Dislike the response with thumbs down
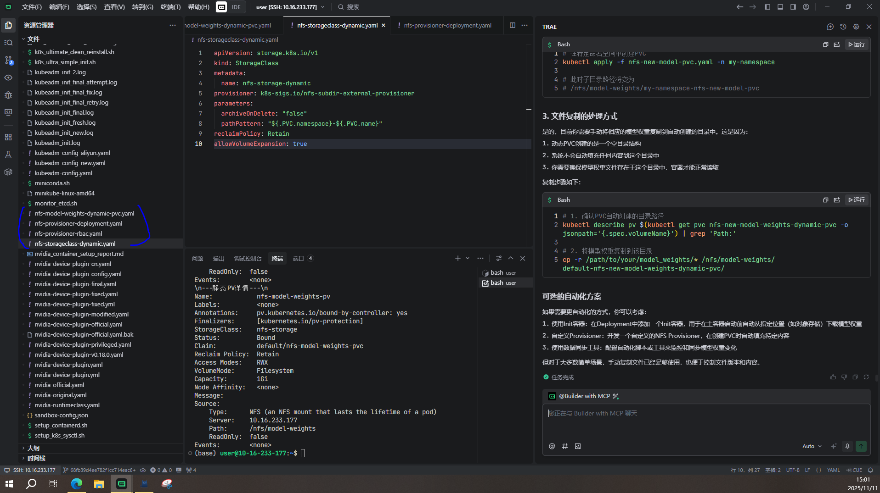Screen dimensions: 880x493 (844, 377)
